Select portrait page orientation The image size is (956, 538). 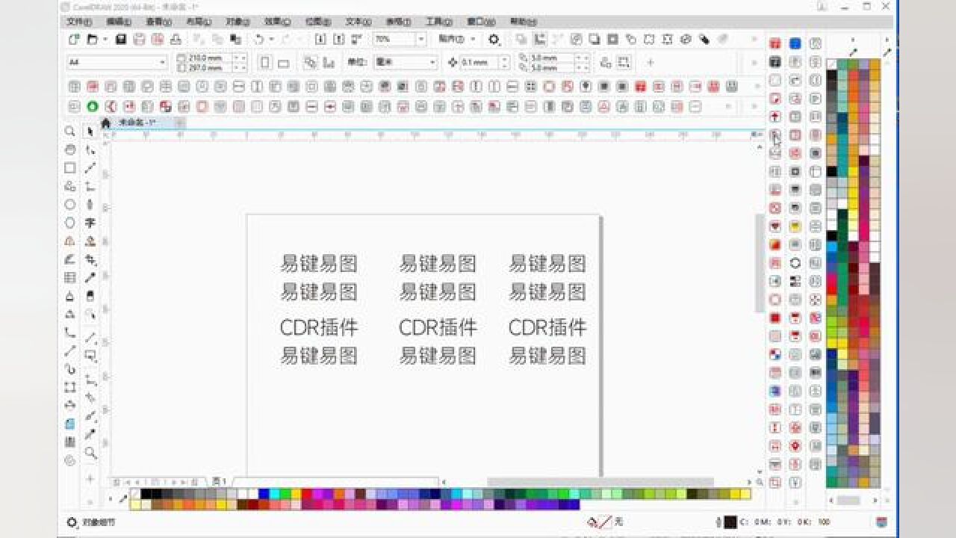265,63
